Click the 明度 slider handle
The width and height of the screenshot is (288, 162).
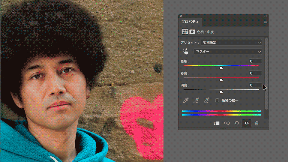point(221,92)
